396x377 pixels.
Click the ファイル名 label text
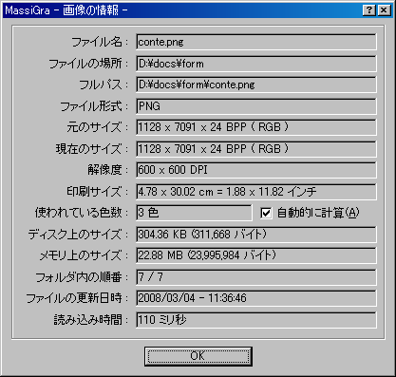(100, 42)
